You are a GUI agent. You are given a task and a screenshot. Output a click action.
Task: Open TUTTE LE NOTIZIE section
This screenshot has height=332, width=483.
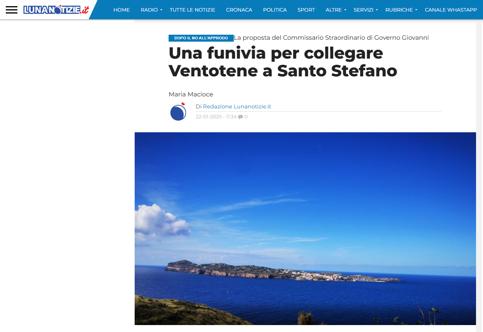[193, 10]
